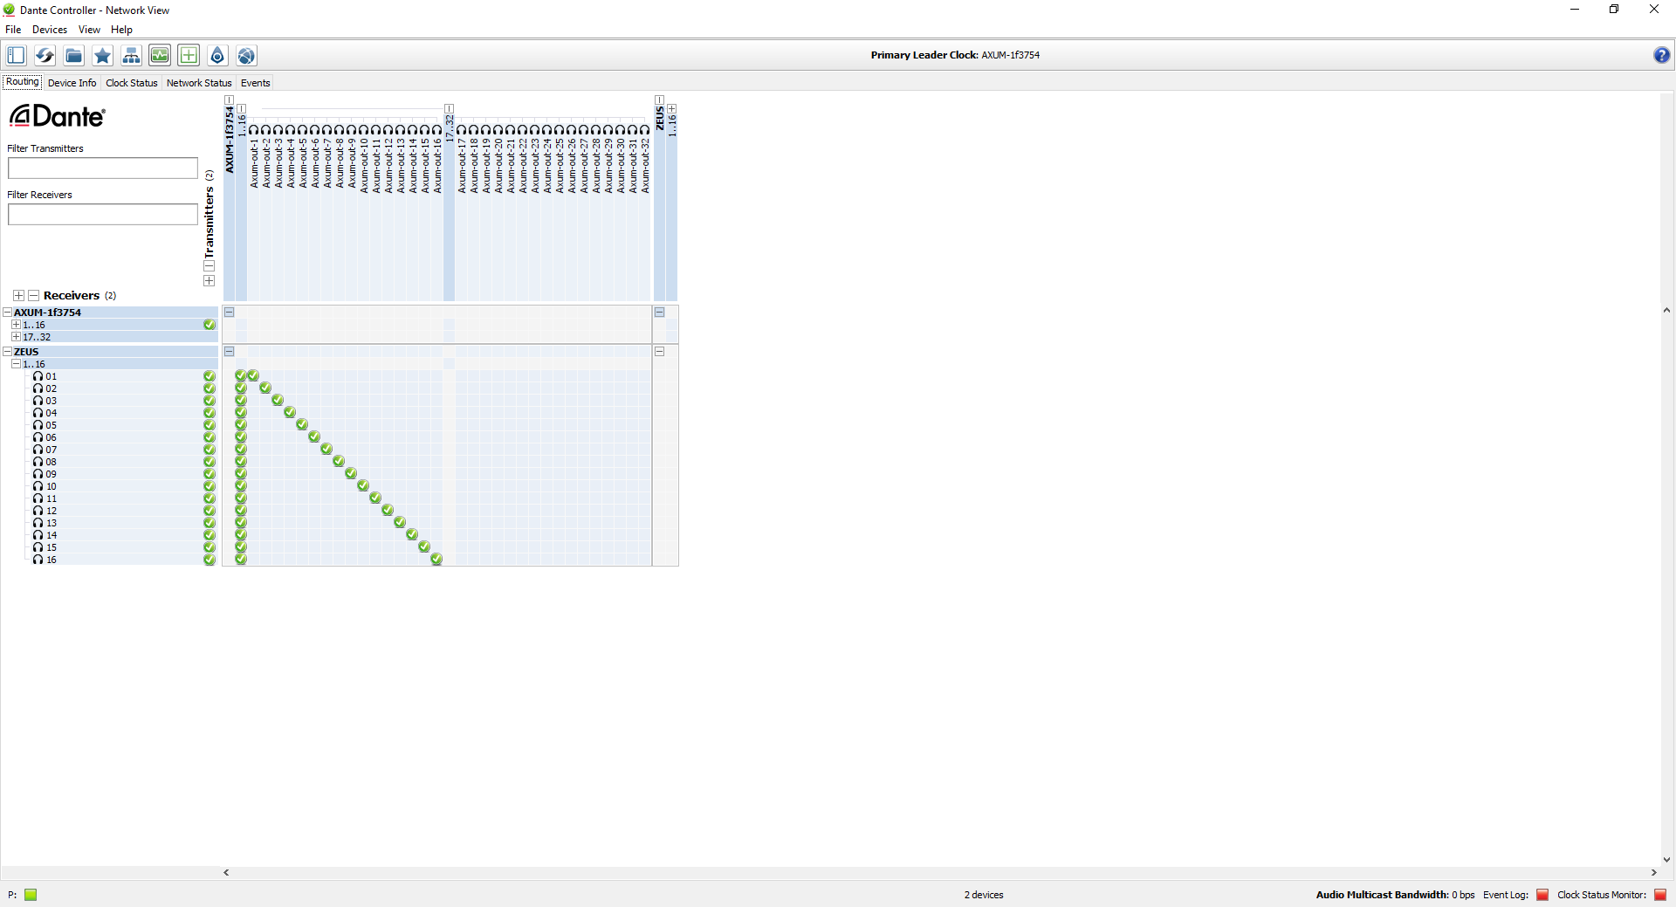This screenshot has width=1676, height=907.
Task: Collapse the ZEUS 1..16 channel group
Action: (16, 364)
